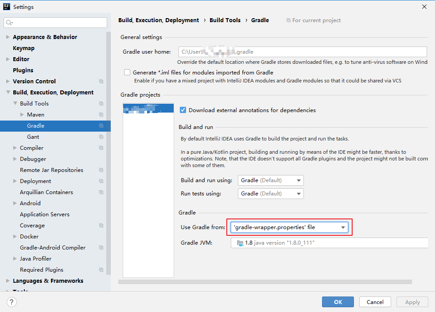Click the project-level icon beside Gradle row
This screenshot has height=312, width=435.
[x=101, y=126]
